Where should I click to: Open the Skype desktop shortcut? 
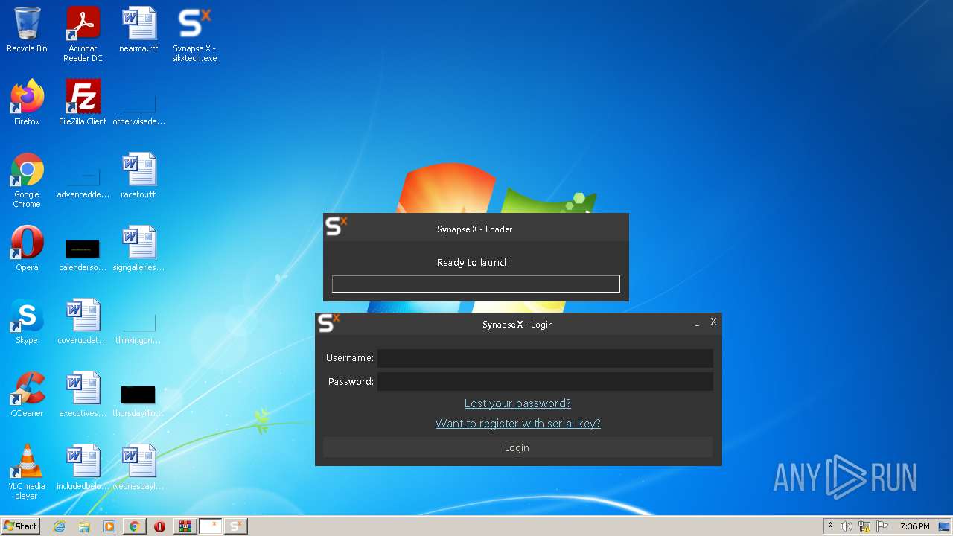click(27, 322)
